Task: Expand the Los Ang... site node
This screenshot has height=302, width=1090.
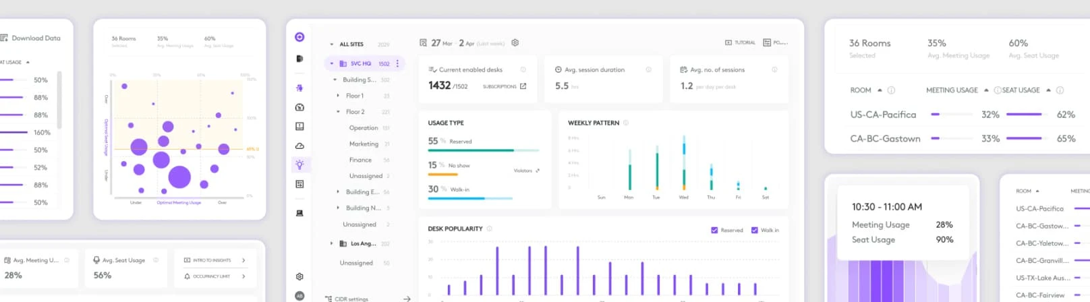Action: click(332, 243)
